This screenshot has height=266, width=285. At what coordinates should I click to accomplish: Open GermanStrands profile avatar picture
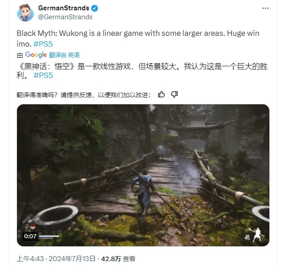pyautogui.click(x=26, y=13)
